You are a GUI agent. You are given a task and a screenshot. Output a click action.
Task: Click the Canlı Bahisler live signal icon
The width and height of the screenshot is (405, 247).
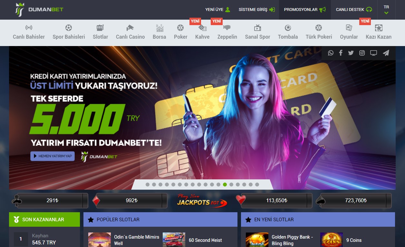(x=29, y=28)
